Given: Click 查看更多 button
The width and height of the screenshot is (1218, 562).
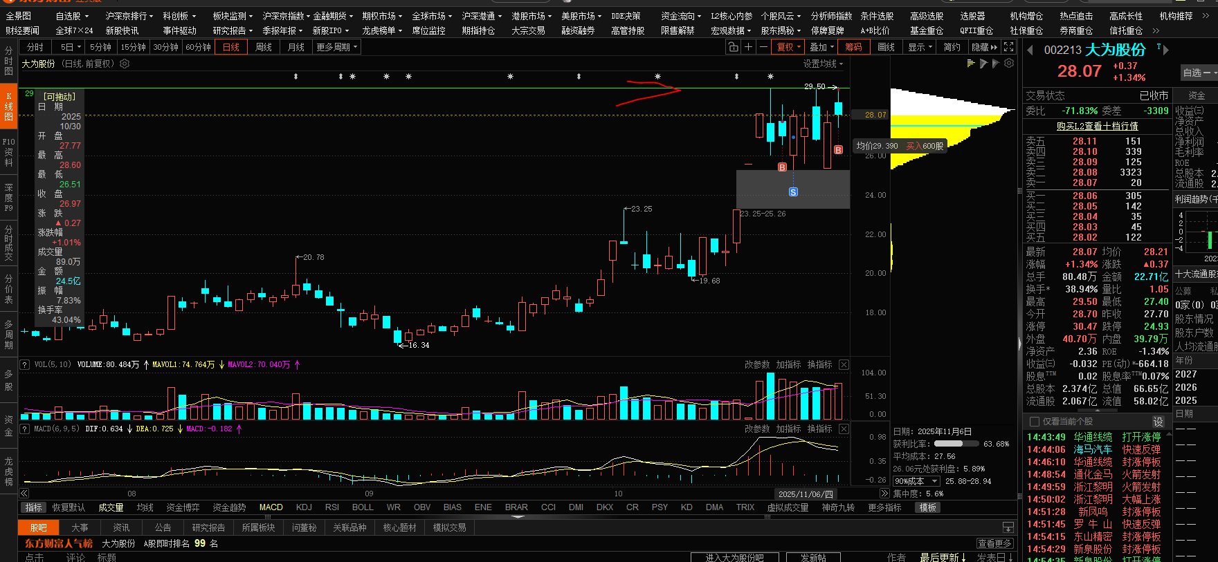Looking at the screenshot, I should (x=994, y=544).
